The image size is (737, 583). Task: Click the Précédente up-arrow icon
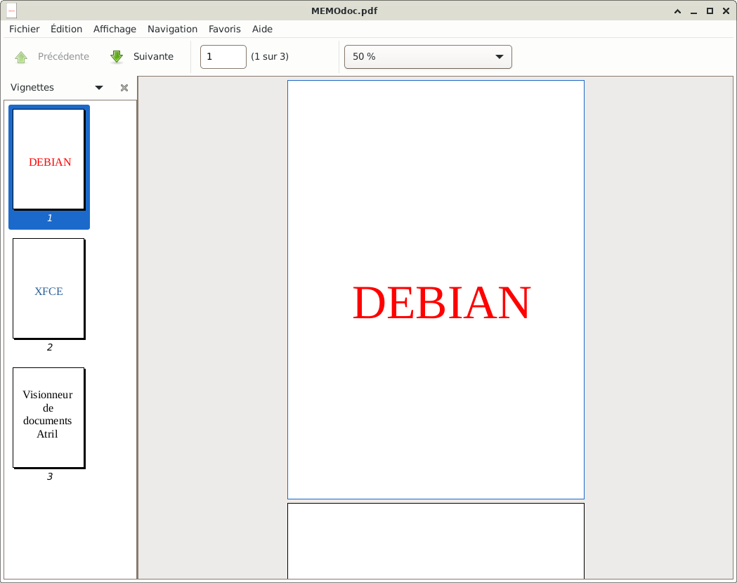(x=21, y=57)
